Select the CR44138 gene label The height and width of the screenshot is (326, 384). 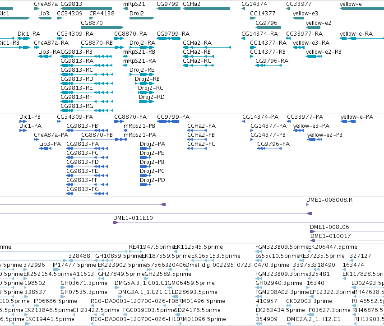(x=102, y=13)
